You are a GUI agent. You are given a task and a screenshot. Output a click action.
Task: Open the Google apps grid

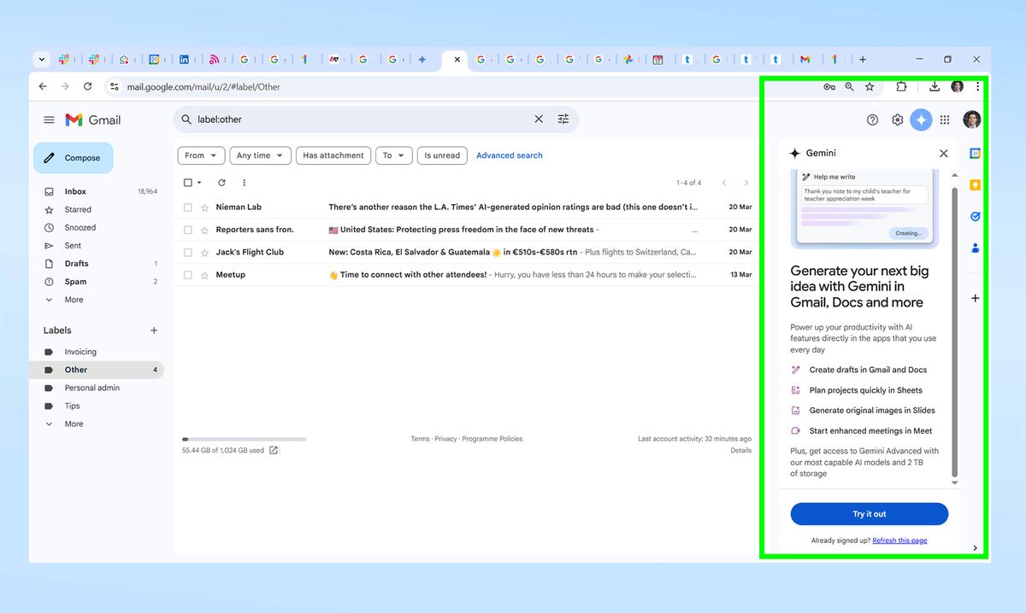945,120
